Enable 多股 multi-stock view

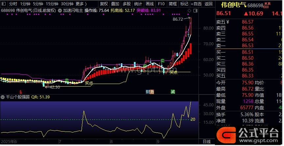(x=126, y=4)
